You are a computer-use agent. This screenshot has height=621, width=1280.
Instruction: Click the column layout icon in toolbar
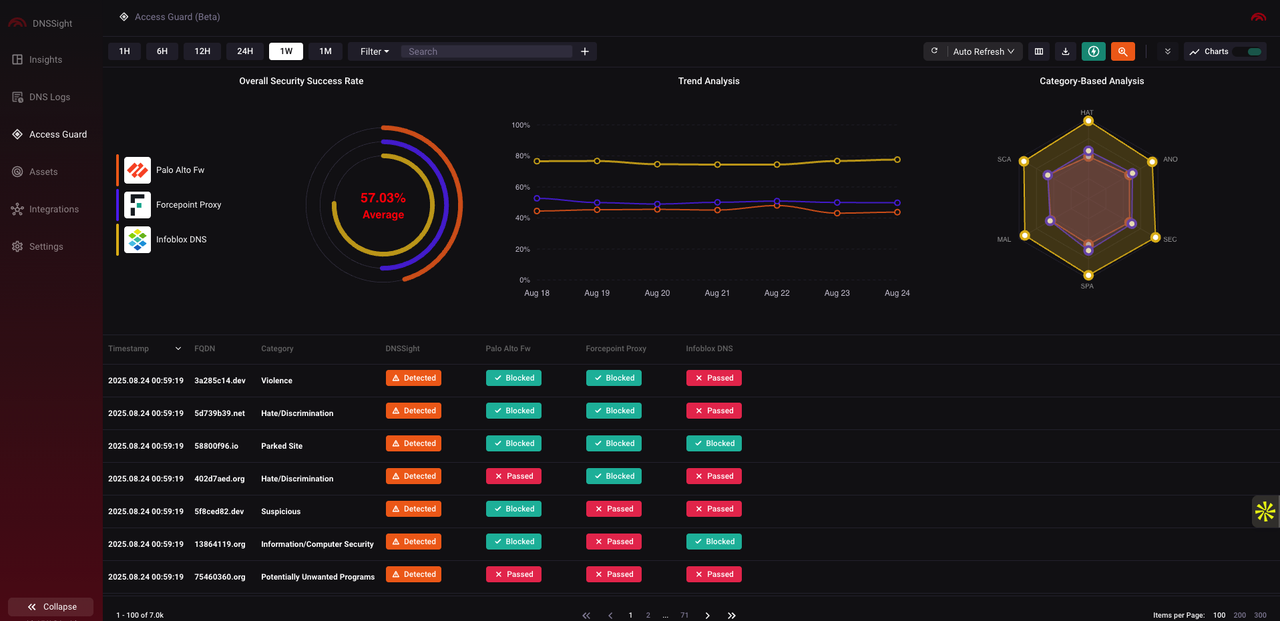(x=1038, y=51)
